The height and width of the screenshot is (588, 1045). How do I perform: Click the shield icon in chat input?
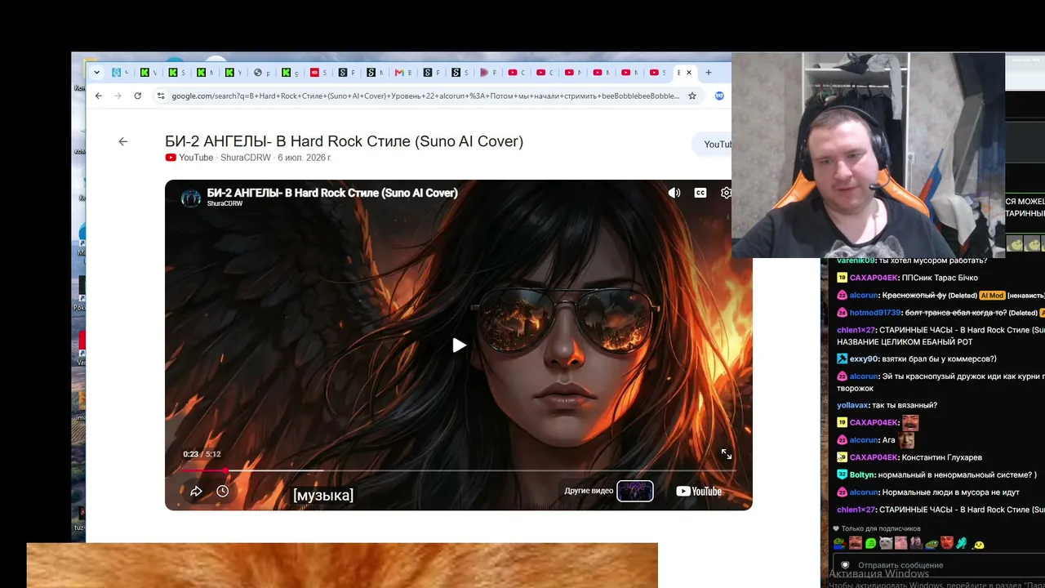(x=845, y=565)
